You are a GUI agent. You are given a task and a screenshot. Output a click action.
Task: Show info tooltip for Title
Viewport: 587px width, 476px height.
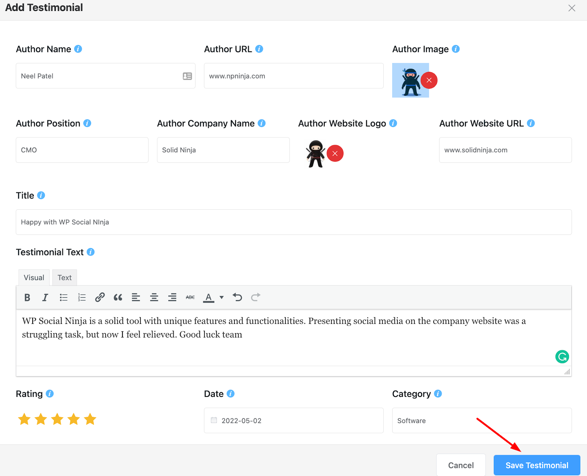pyautogui.click(x=41, y=195)
